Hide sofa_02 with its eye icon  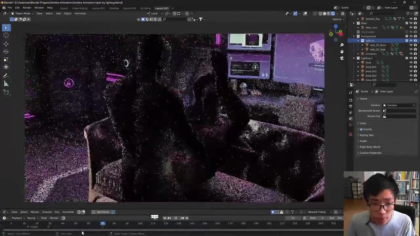pos(411,41)
